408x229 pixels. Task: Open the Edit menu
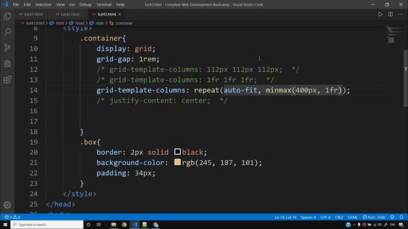(x=27, y=4)
